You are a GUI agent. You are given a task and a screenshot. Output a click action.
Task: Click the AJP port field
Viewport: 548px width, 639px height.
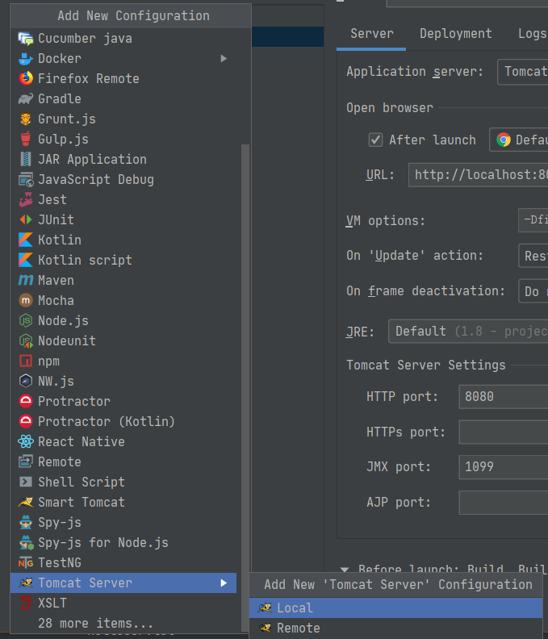(x=504, y=503)
